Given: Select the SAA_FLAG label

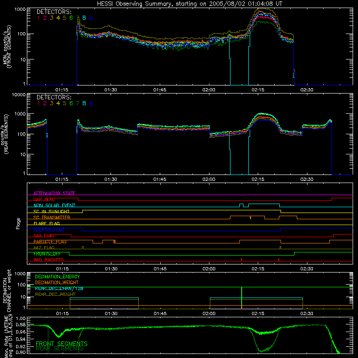Looking at the screenshot, I should pos(44,236).
